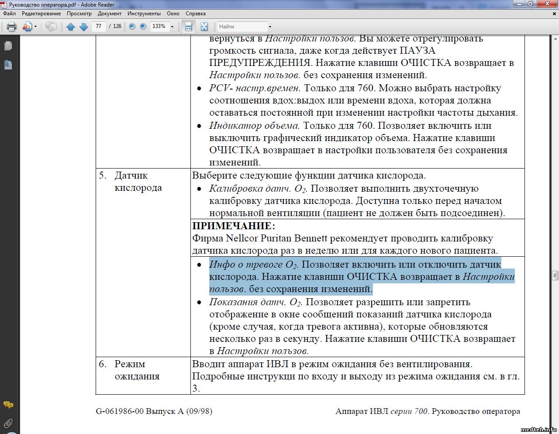Show the Comments panel

click(x=8, y=405)
